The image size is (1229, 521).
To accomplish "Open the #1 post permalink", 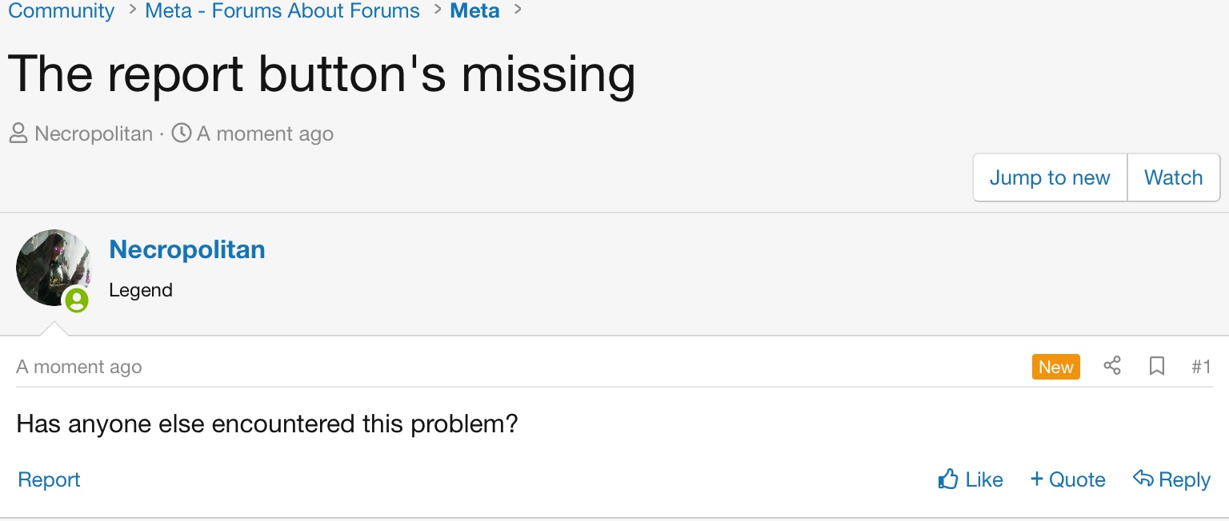I will click(1200, 367).
